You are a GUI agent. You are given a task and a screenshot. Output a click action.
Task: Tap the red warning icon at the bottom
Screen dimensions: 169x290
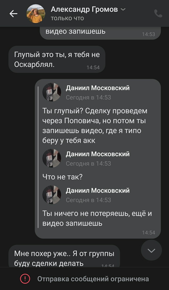[x=25, y=279]
